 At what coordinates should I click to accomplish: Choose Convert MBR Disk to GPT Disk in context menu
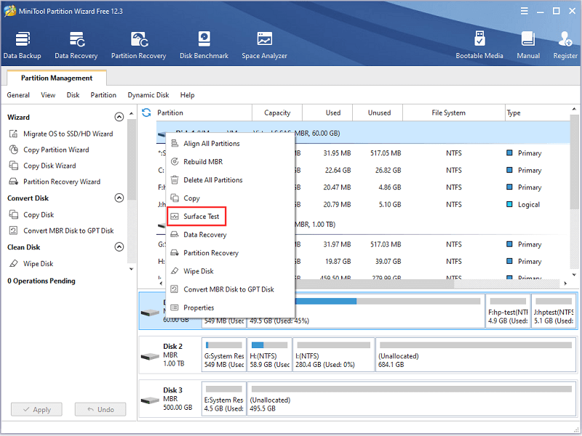(230, 289)
